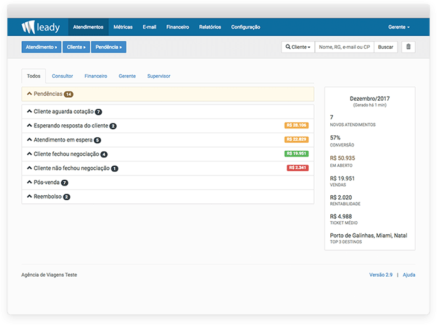Open the Ajuda link in footer

409,275
